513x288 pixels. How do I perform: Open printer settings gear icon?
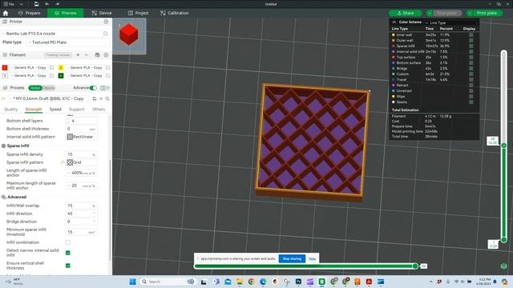106,22
